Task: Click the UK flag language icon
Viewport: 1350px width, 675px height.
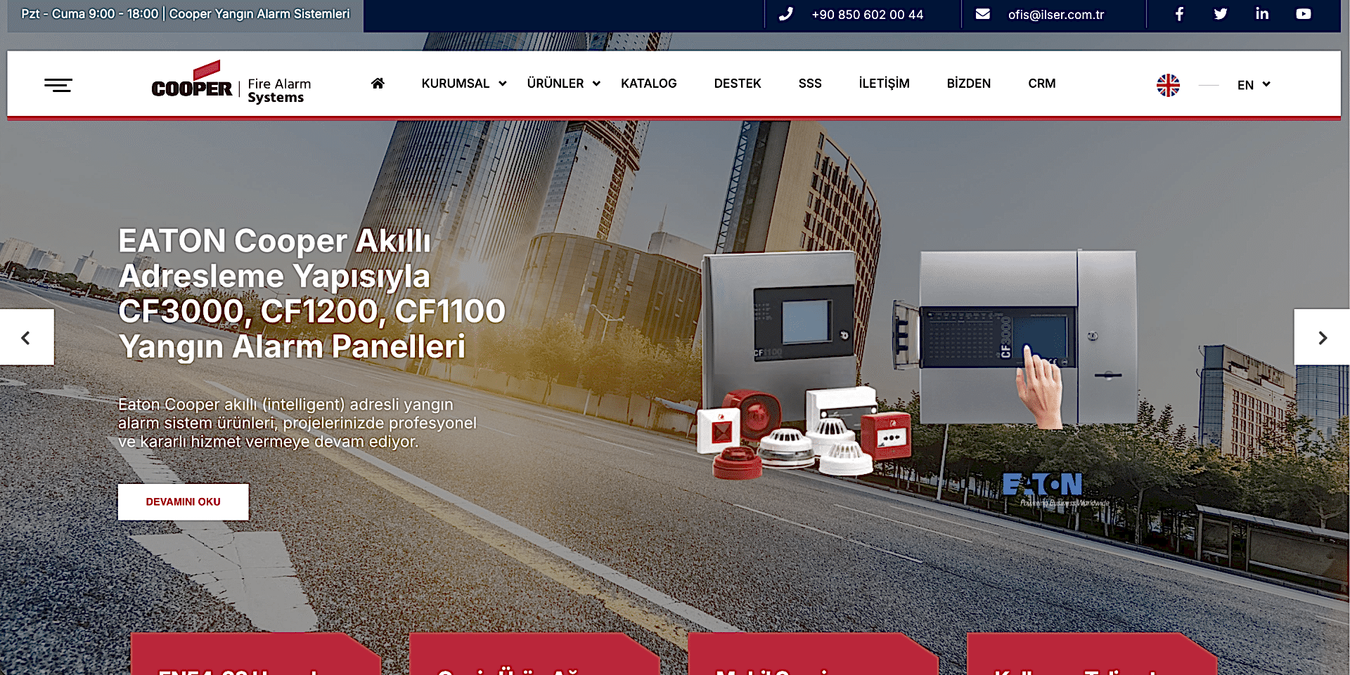Action: pos(1168,85)
